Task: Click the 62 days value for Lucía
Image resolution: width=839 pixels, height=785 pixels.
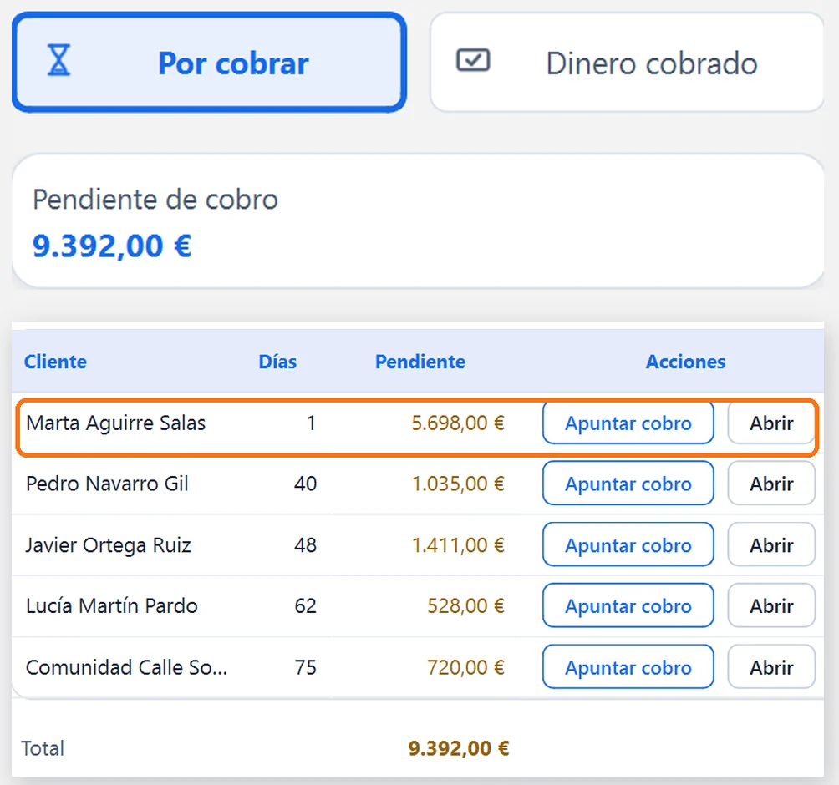Action: (x=305, y=605)
